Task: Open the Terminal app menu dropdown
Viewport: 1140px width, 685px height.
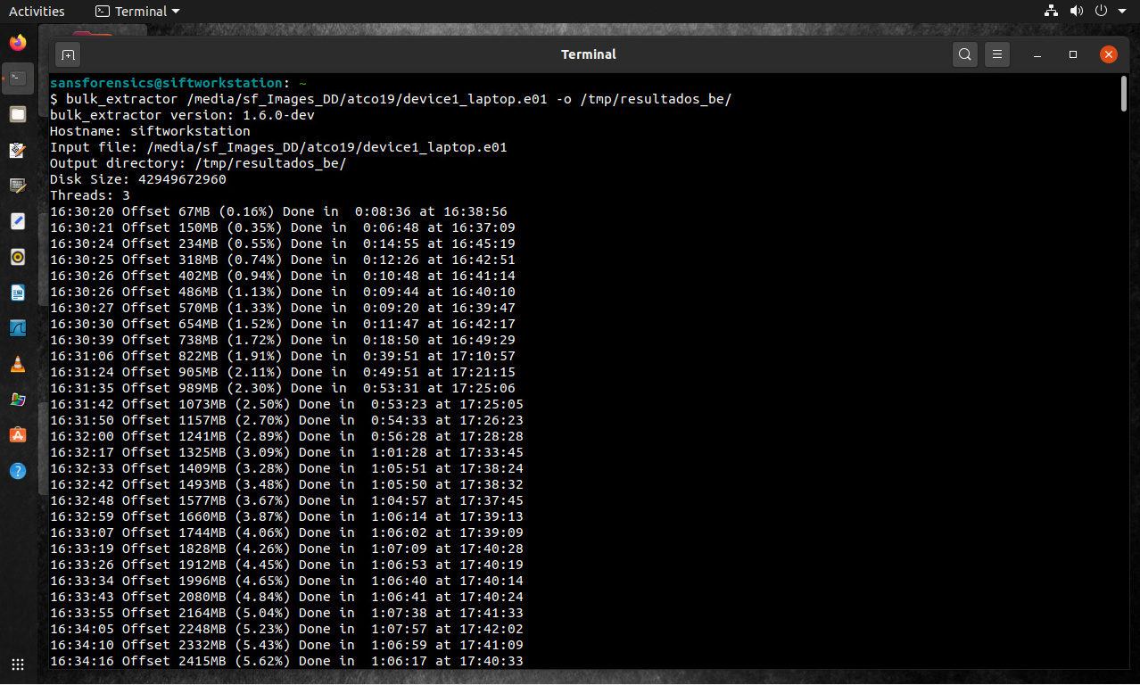Action: point(137,12)
